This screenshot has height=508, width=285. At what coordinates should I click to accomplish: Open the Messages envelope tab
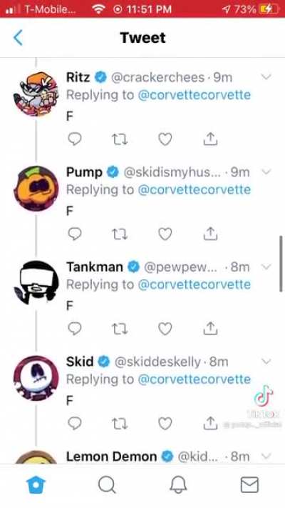tap(249, 485)
